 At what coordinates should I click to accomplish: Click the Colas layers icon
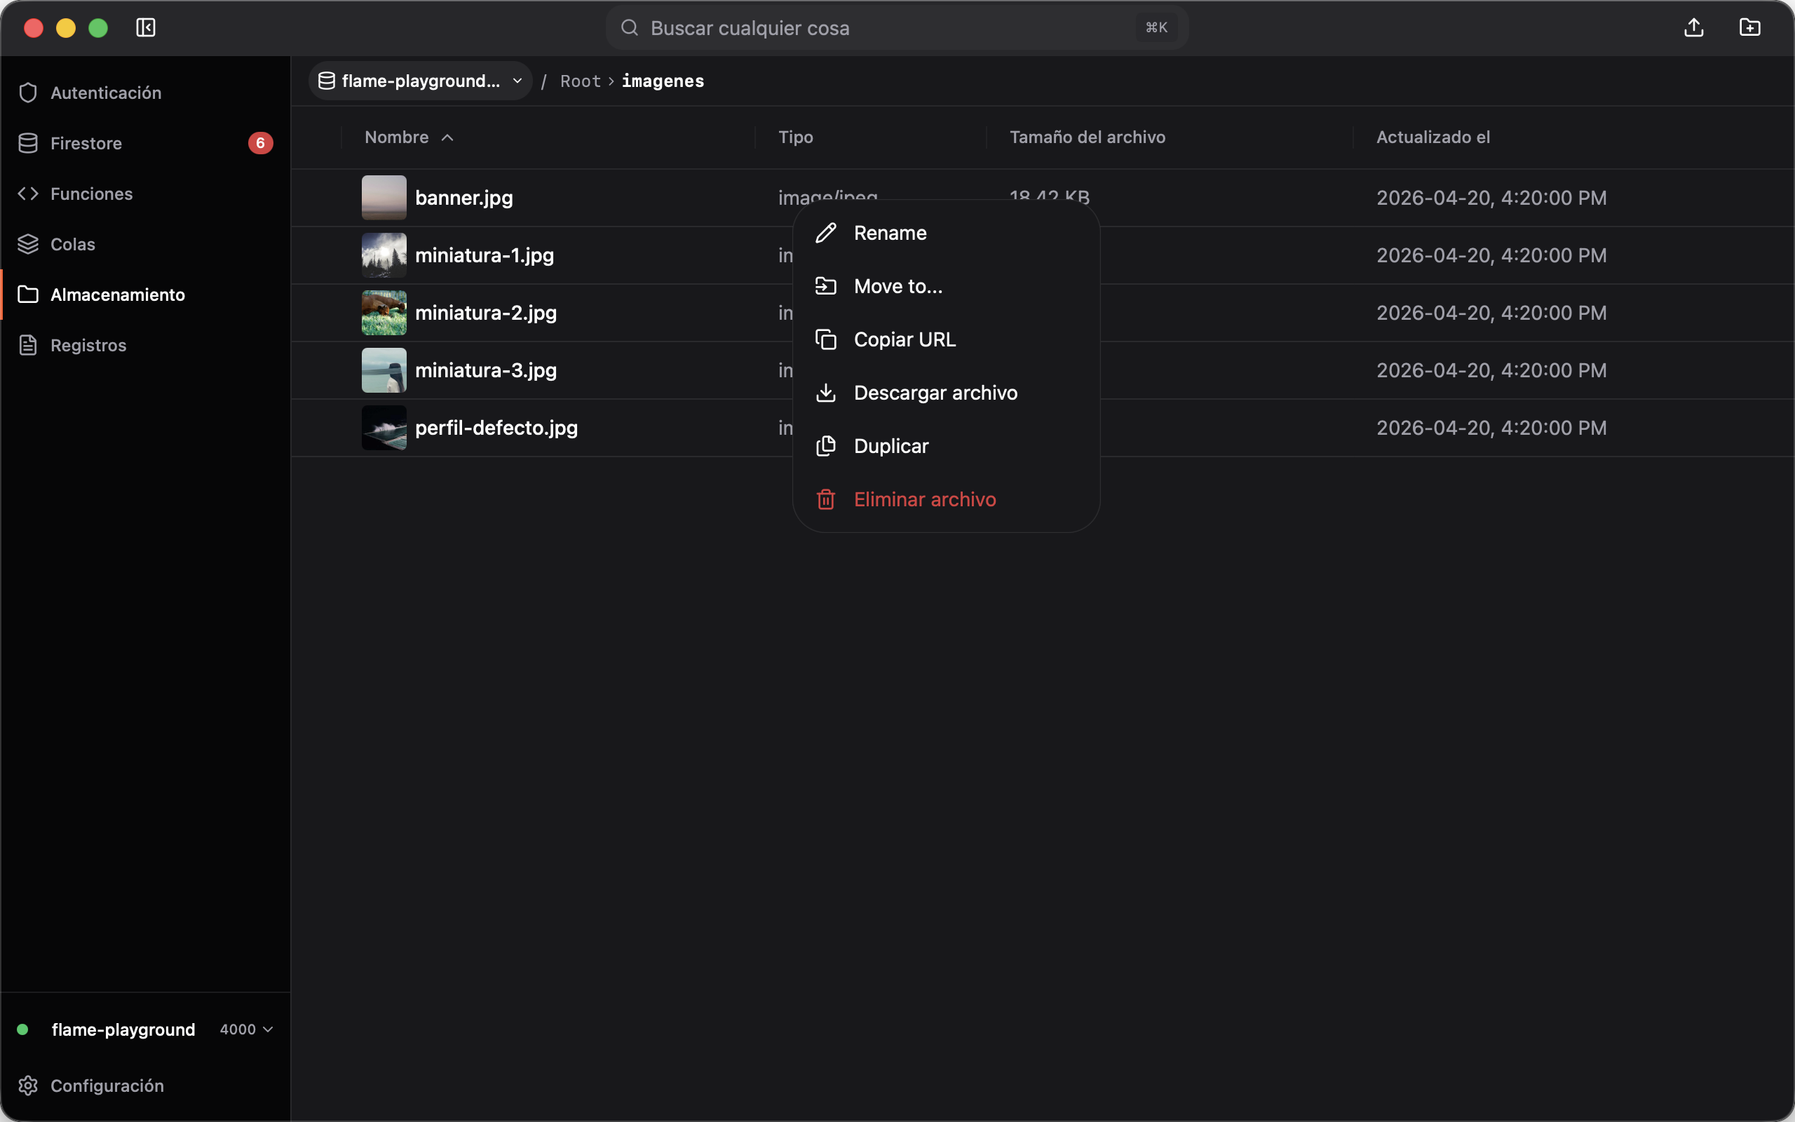click(28, 244)
